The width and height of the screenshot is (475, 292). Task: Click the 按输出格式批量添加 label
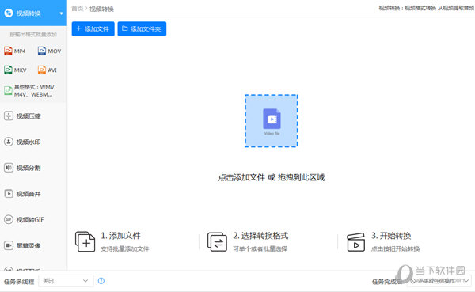(x=33, y=34)
